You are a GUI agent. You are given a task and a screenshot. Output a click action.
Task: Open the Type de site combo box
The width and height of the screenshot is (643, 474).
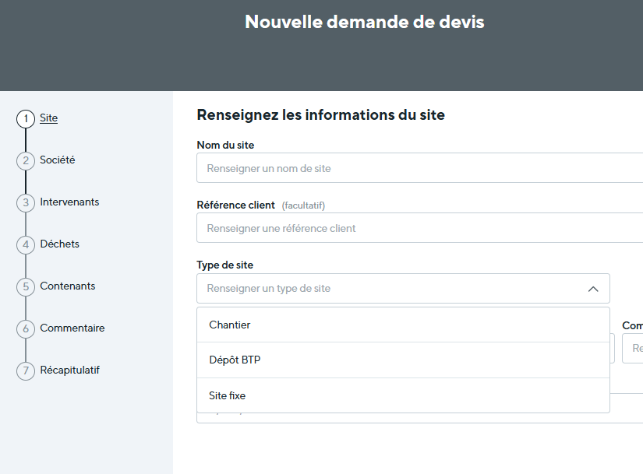click(x=390, y=289)
